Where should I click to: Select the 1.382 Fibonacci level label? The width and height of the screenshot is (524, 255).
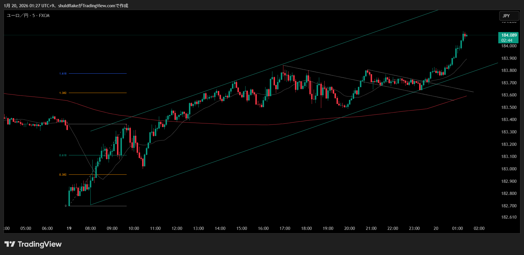click(x=63, y=93)
